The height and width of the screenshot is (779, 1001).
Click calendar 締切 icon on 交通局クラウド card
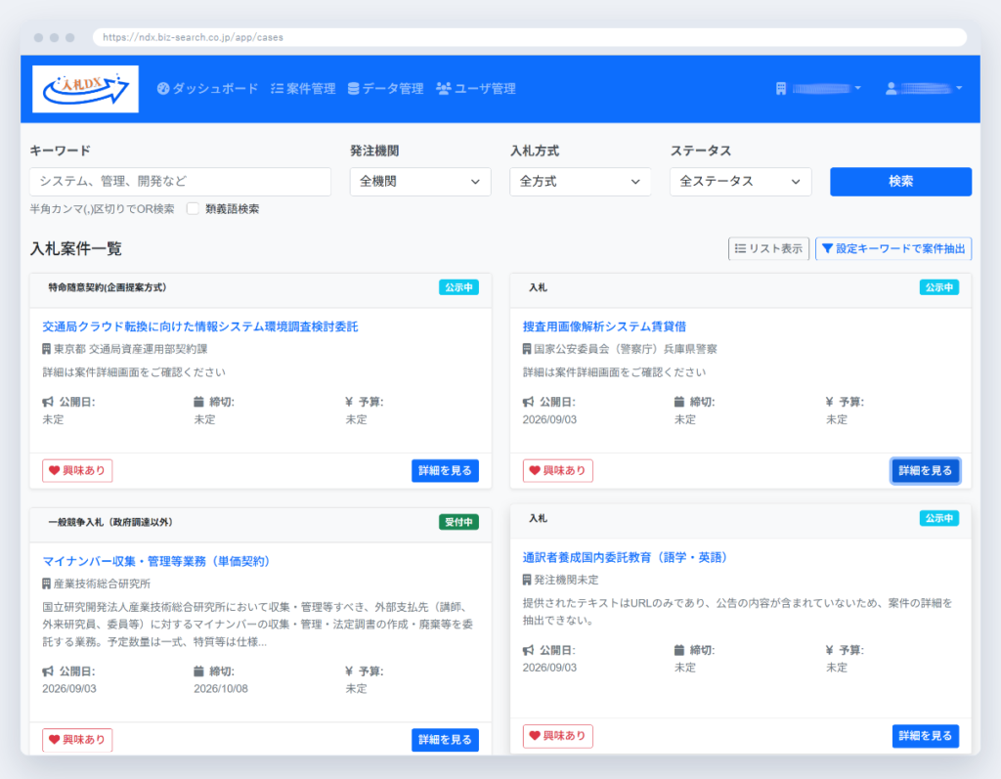198,402
